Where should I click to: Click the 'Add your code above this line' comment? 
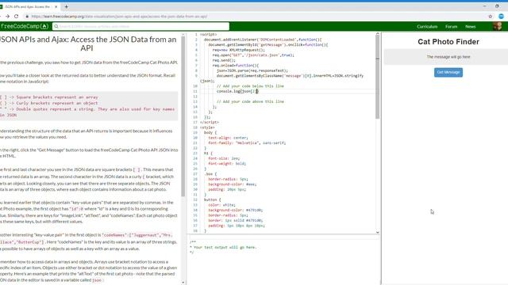tap(250, 102)
